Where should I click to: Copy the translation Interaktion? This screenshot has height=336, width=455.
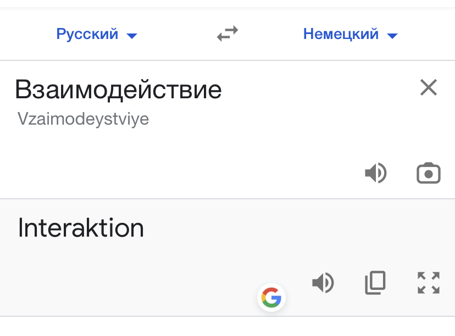click(x=375, y=283)
